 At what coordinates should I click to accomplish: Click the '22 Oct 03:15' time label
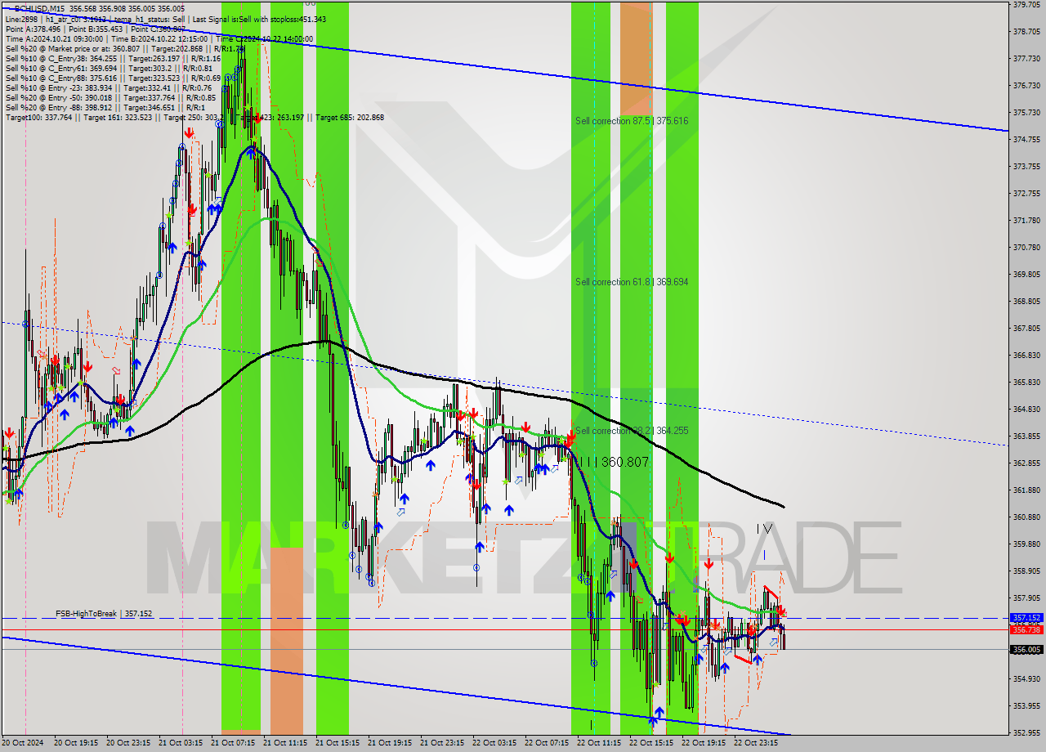tap(495, 743)
